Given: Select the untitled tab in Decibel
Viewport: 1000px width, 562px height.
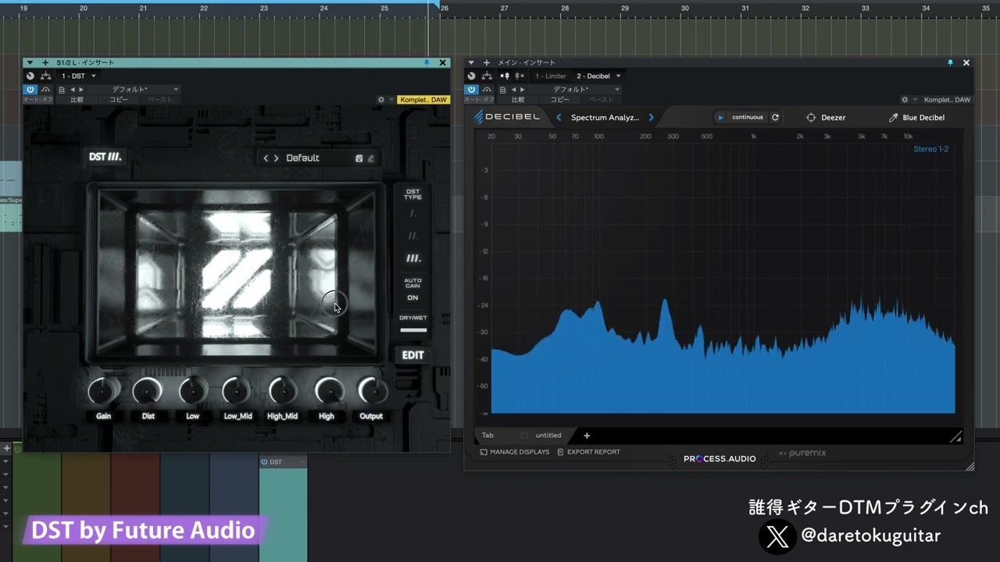Looking at the screenshot, I should [x=548, y=436].
